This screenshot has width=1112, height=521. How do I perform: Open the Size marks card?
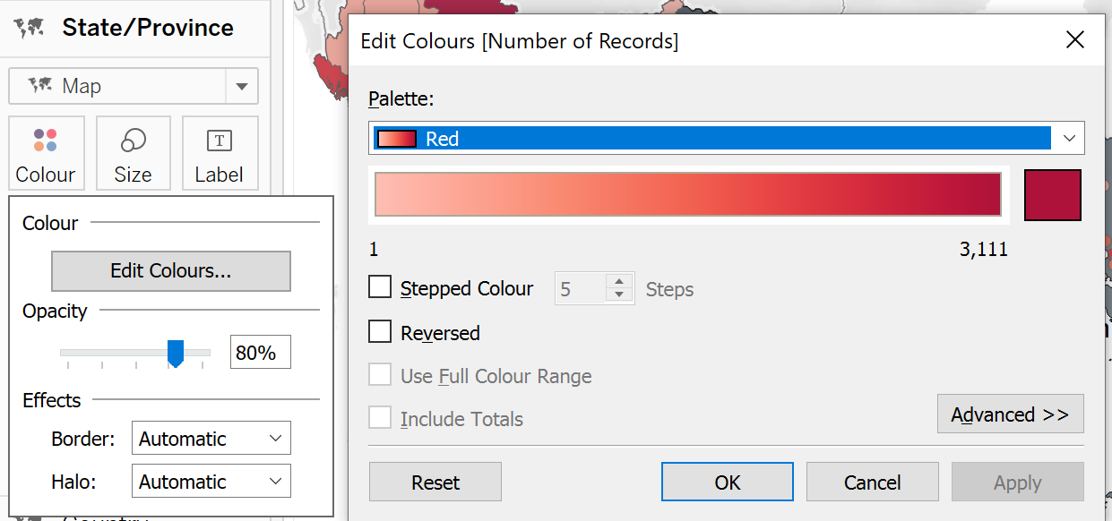[133, 153]
